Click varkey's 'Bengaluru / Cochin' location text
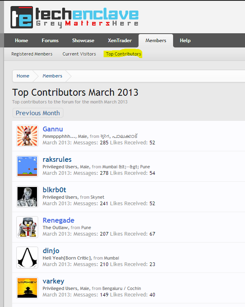The height and width of the screenshot is (307, 245). [121, 288]
